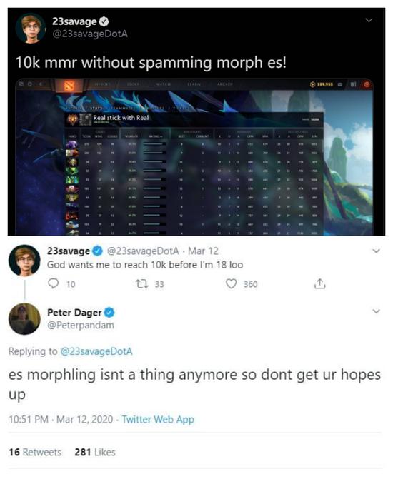Open the chevron menu on Peter Dager's reply
The image size is (393, 479).
click(x=377, y=311)
